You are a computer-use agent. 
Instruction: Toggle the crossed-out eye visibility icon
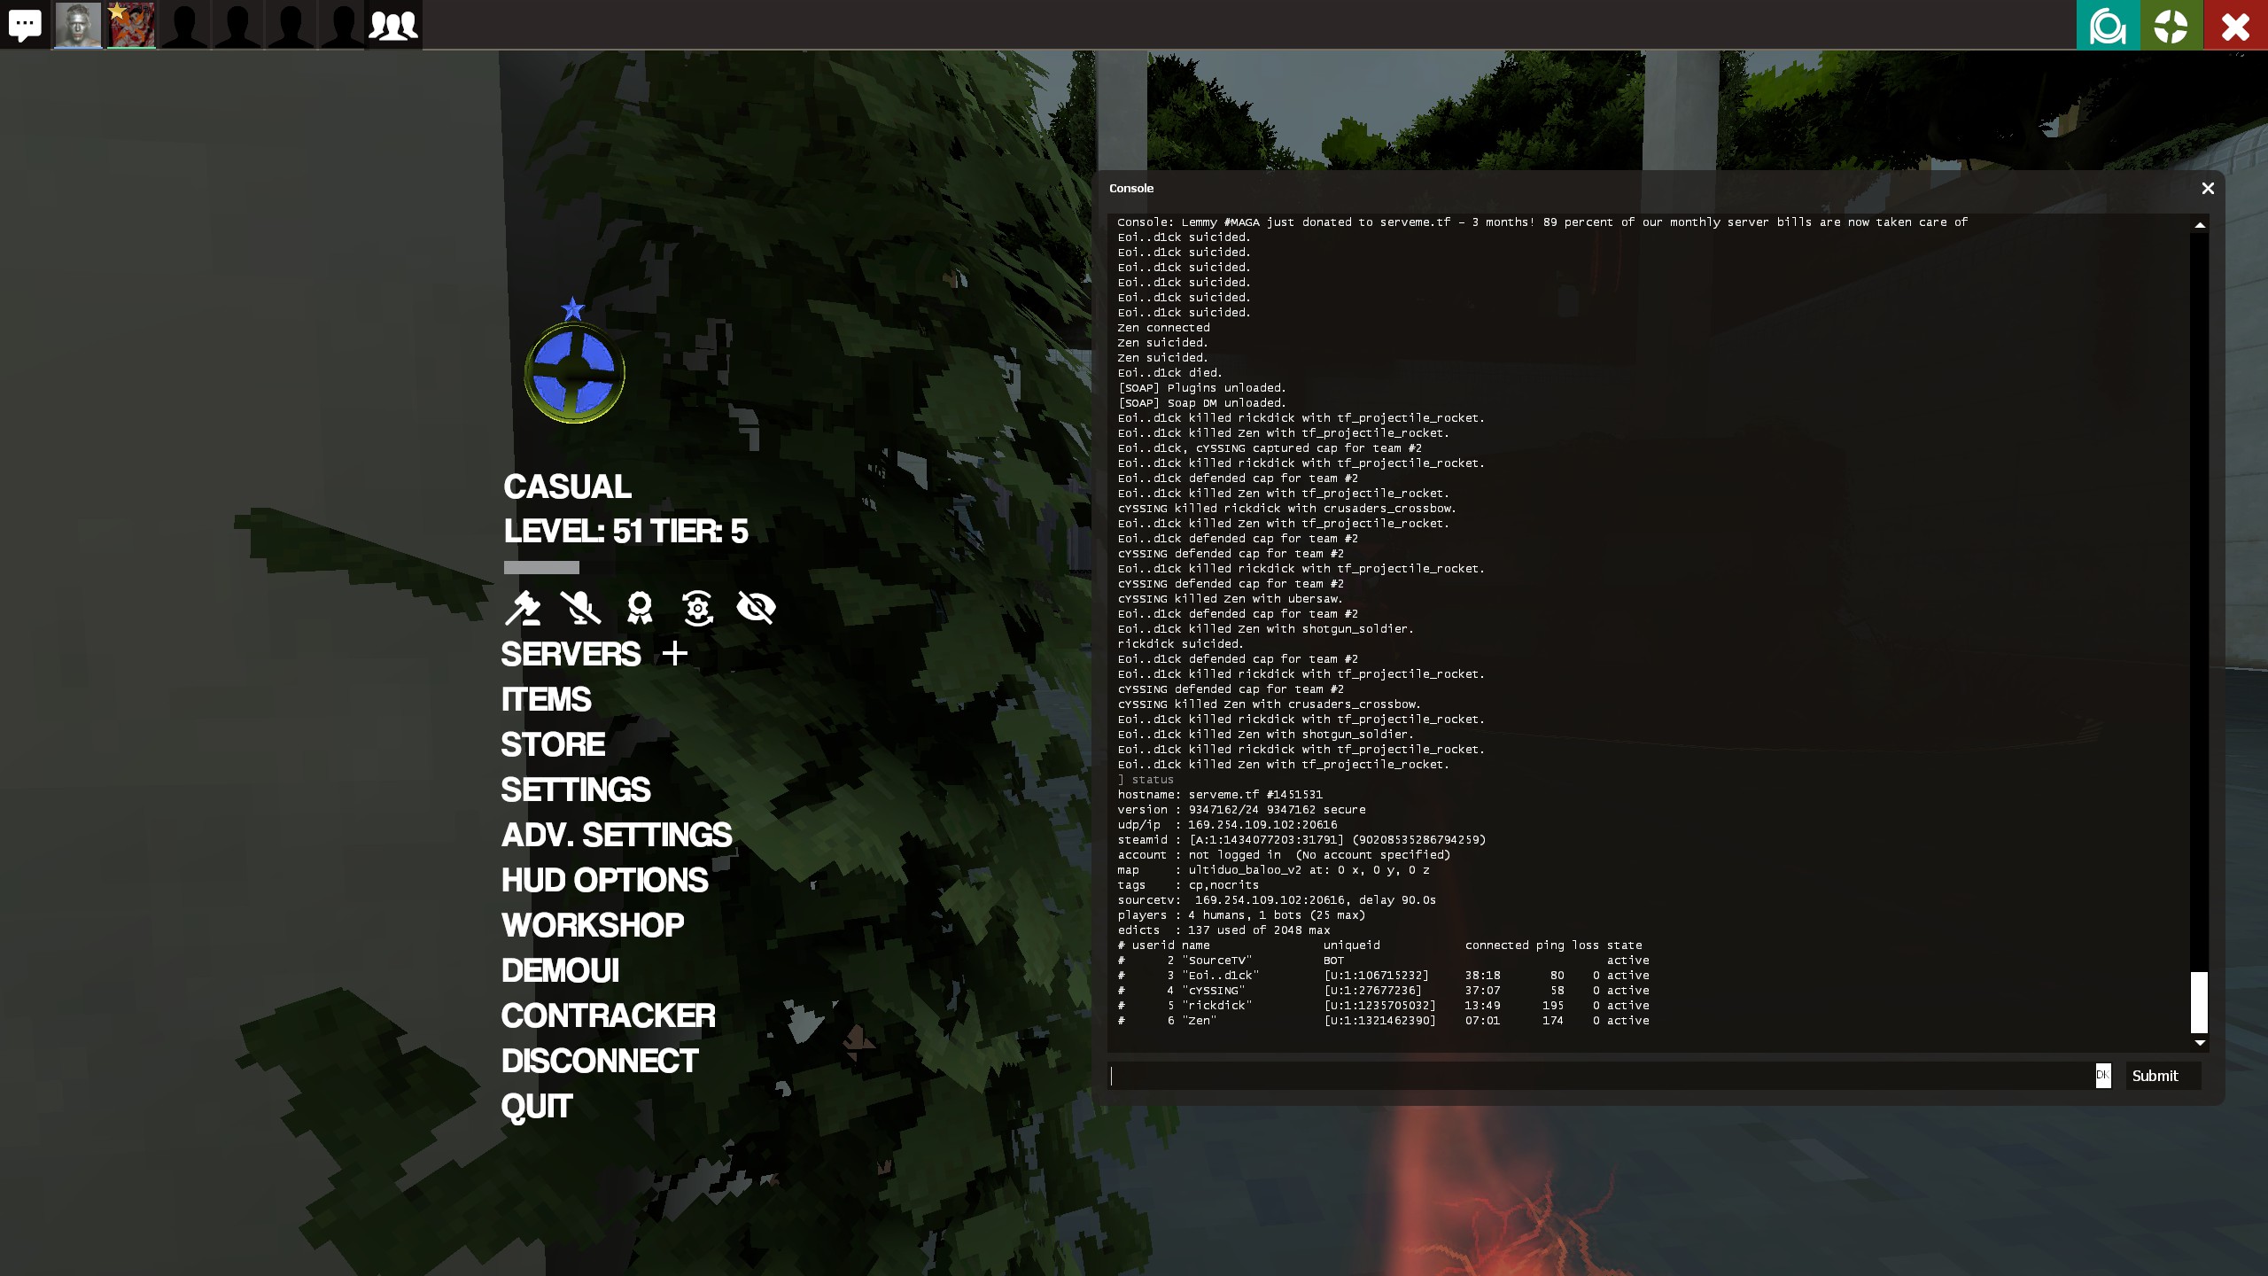757,608
